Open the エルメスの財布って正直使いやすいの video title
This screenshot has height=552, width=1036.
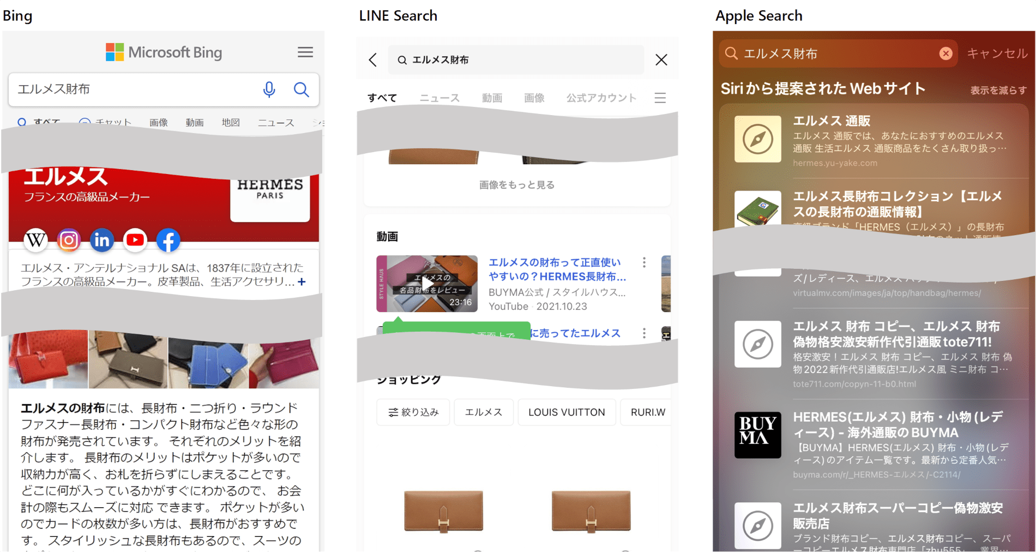[x=557, y=269]
